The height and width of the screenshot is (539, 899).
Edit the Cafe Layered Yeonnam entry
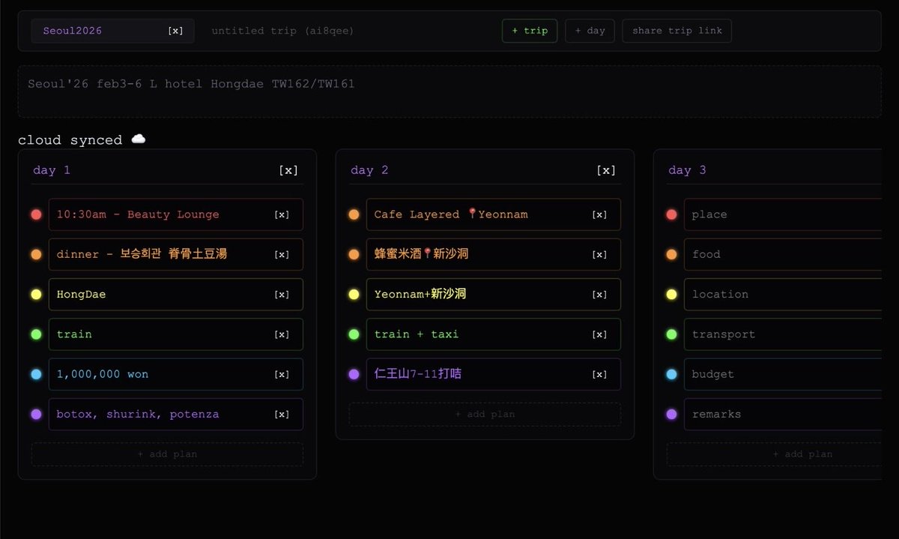pos(494,214)
